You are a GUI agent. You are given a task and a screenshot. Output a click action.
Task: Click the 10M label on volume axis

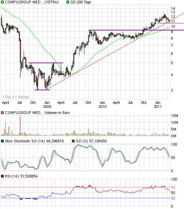pyautogui.click(x=175, y=122)
